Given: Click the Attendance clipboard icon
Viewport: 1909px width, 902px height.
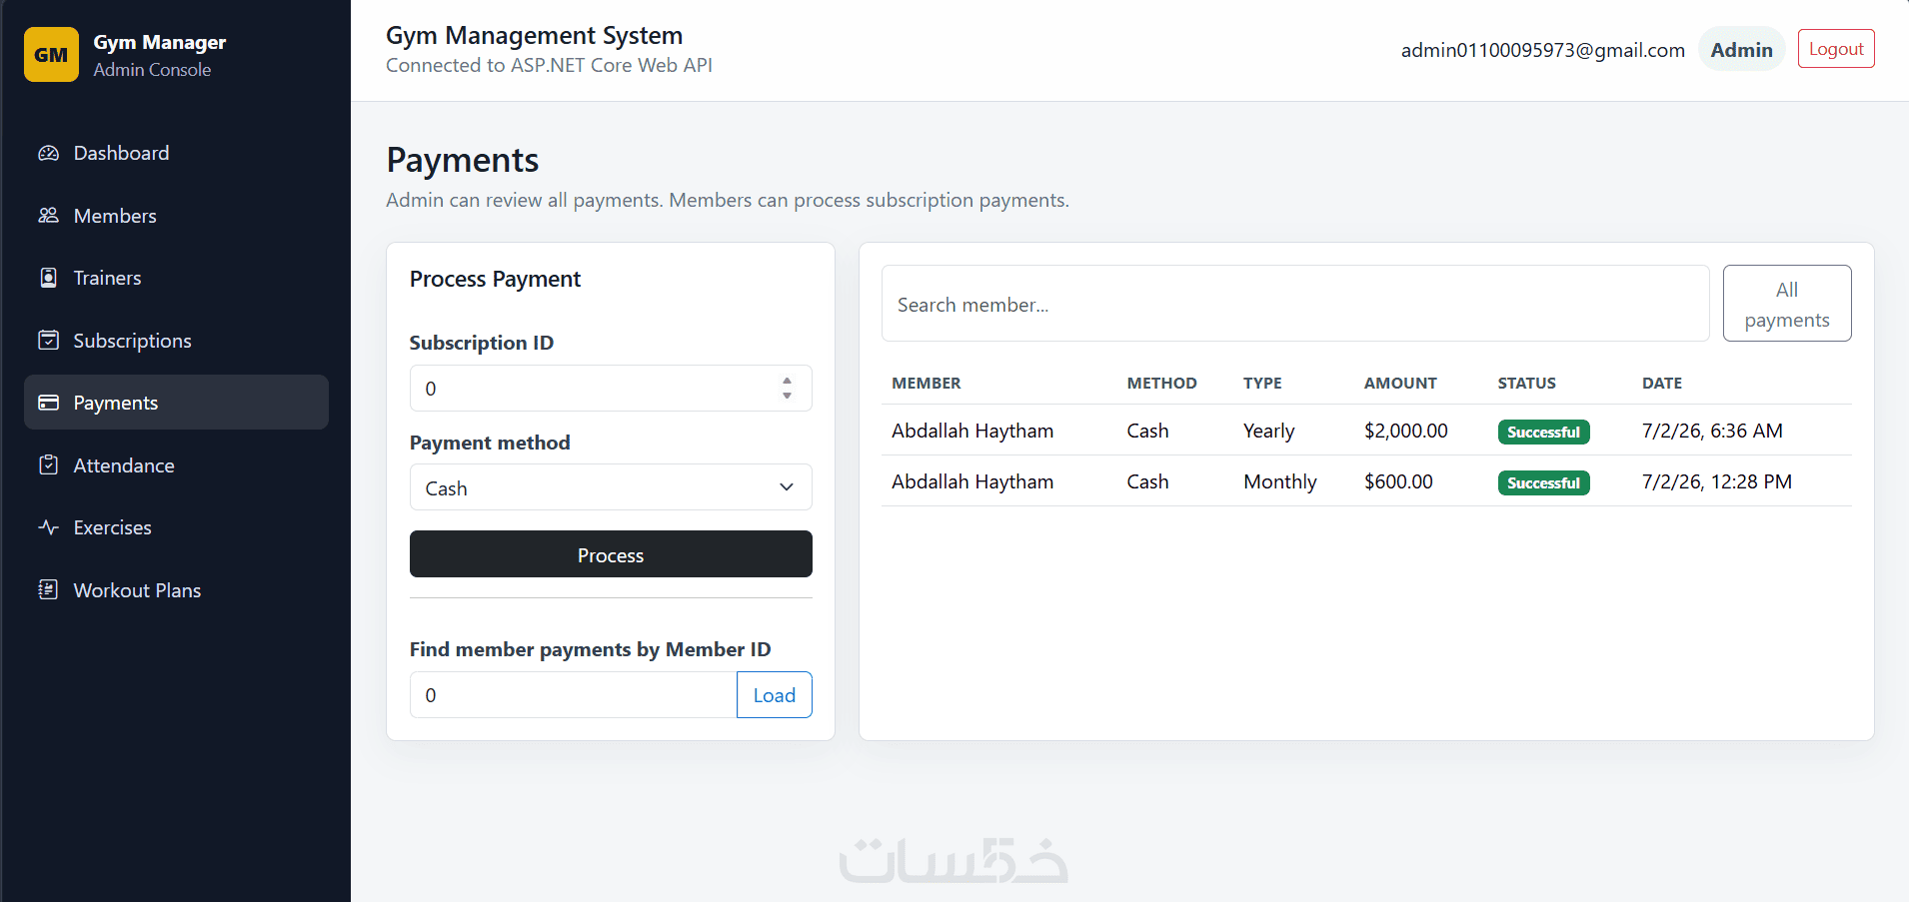Looking at the screenshot, I should 48,465.
